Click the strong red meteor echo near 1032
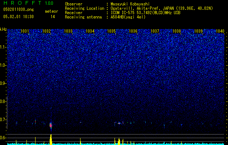This screenshot has width=228, height=145. (51, 125)
